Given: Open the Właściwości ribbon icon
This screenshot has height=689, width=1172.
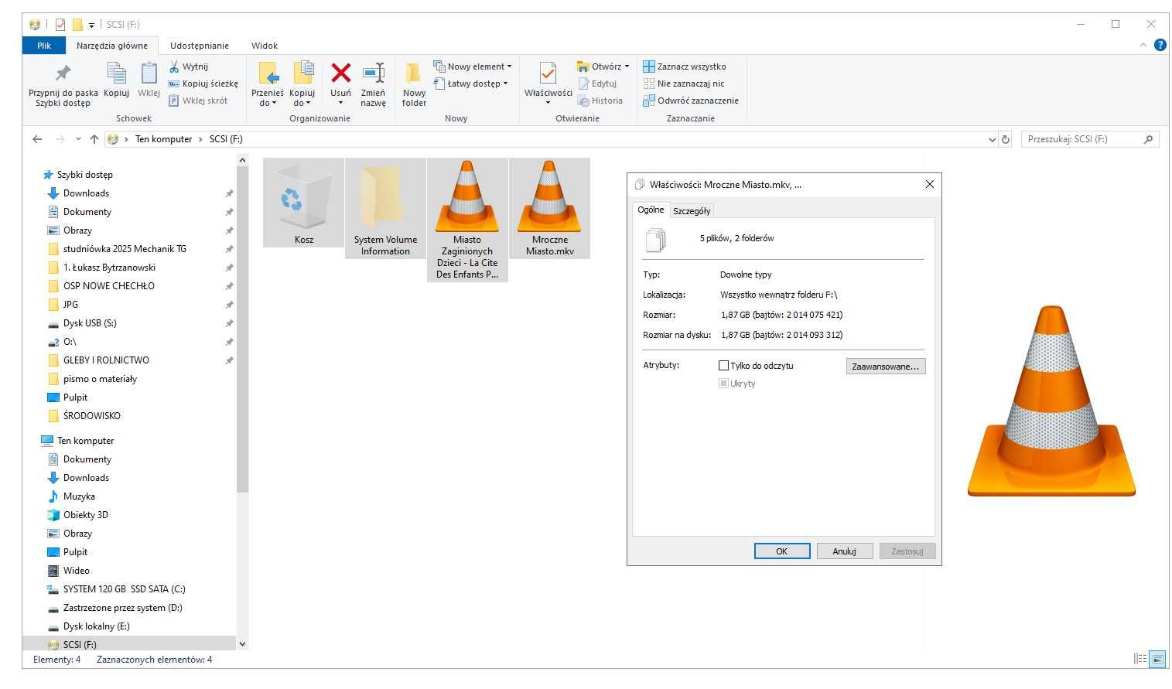Looking at the screenshot, I should tap(548, 73).
